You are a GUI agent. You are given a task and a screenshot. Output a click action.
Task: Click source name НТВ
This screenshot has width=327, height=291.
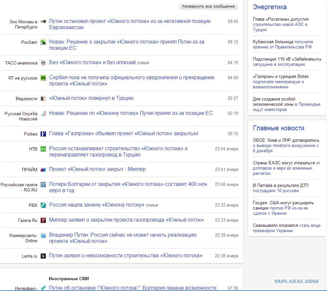pos(33,149)
